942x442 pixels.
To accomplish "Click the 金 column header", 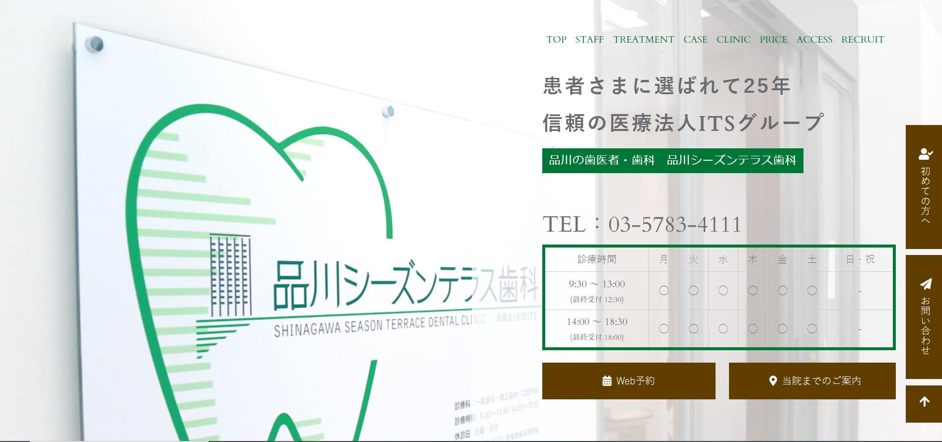I will pos(783,259).
